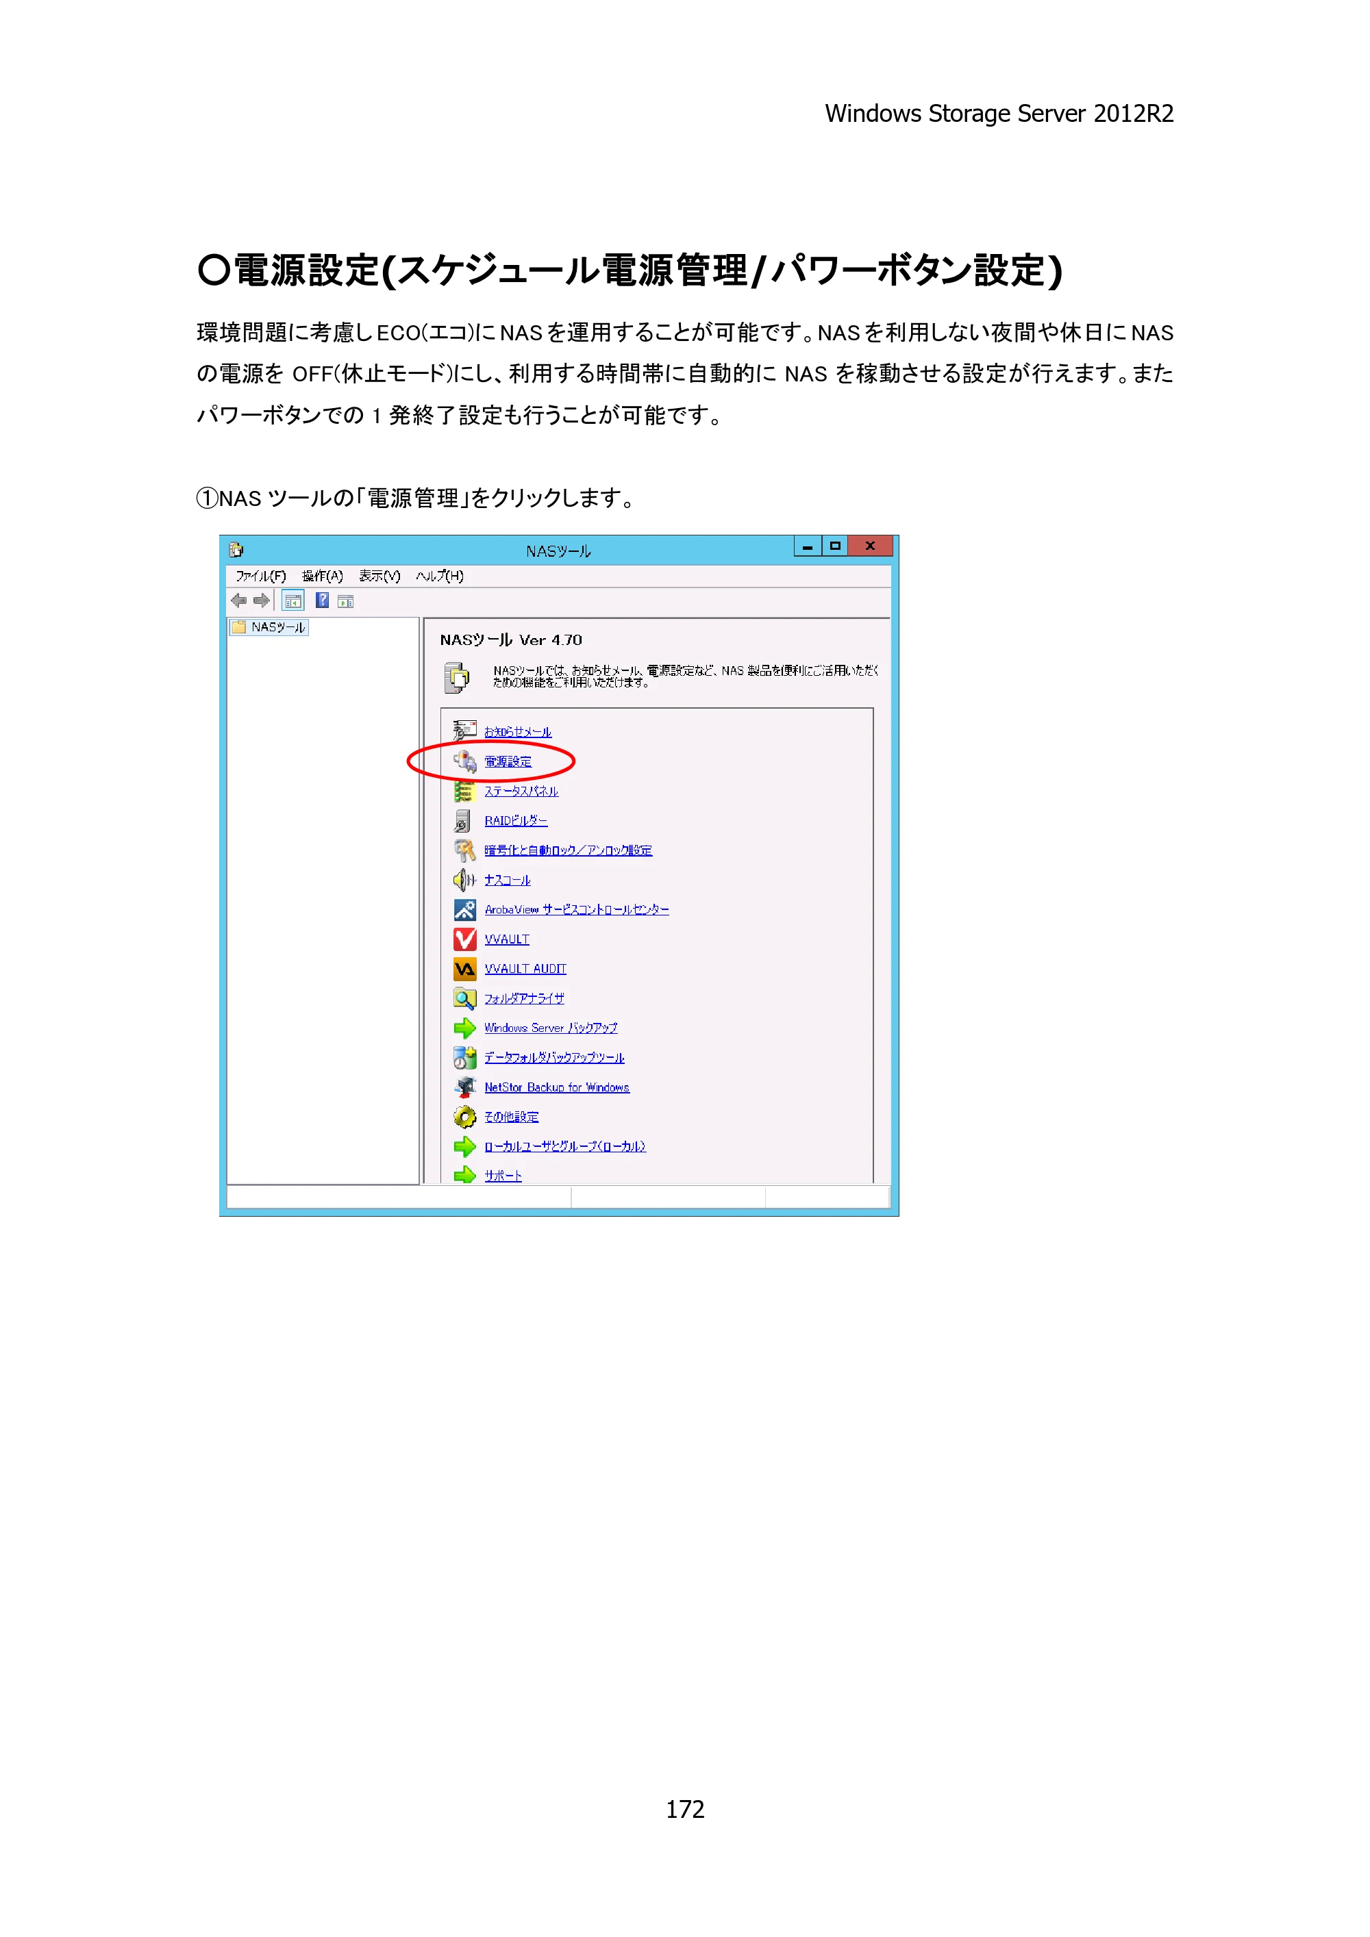
Task: Open the 表示(V) menu
Action: point(379,577)
